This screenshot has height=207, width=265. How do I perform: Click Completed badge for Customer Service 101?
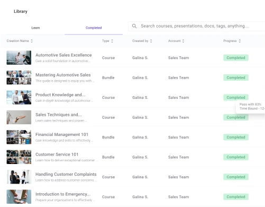click(236, 157)
